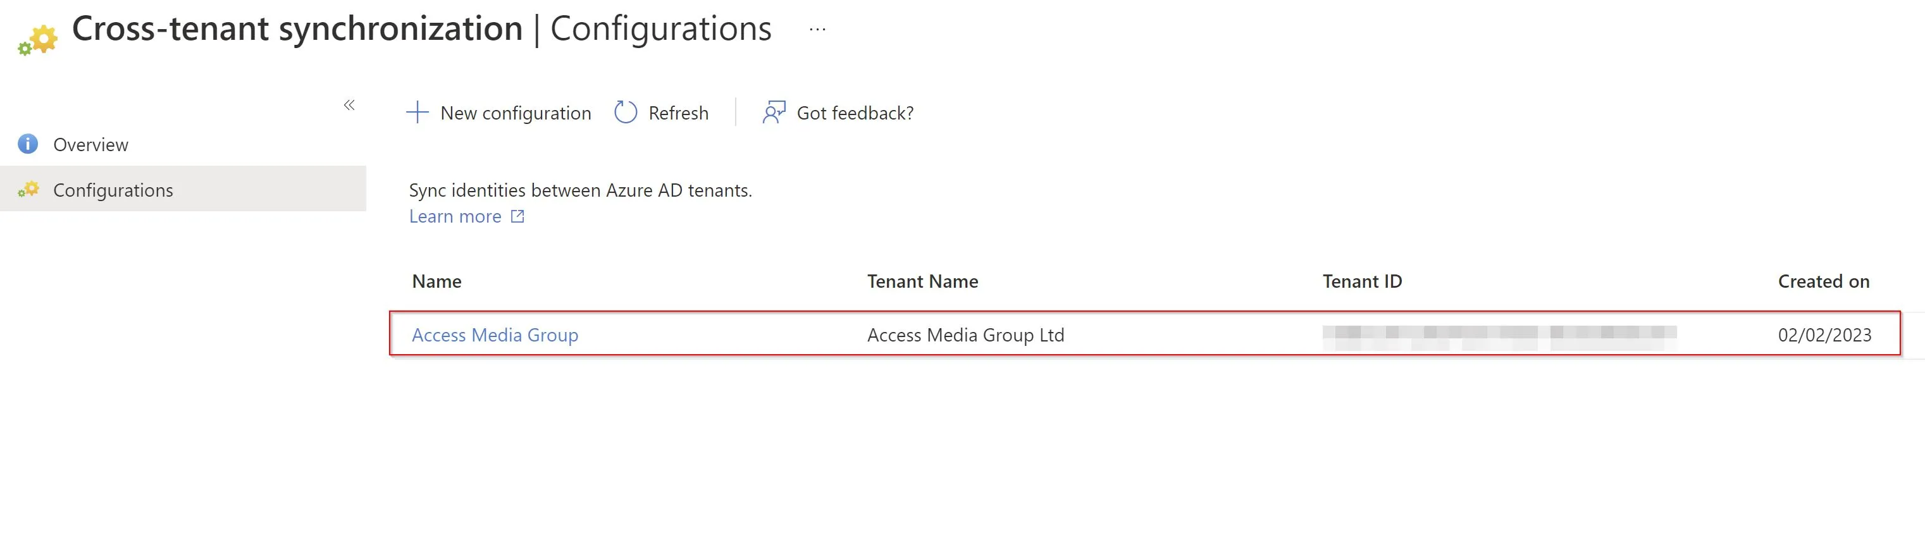Click the Refresh circular arrow icon
Viewport: 1925px width, 535px height.
(x=626, y=113)
